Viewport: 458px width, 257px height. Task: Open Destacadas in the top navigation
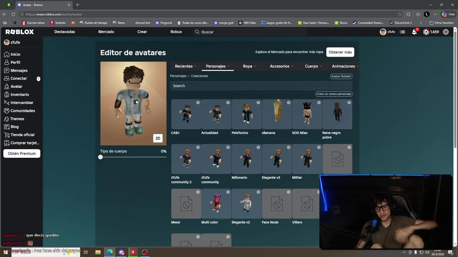click(x=65, y=32)
